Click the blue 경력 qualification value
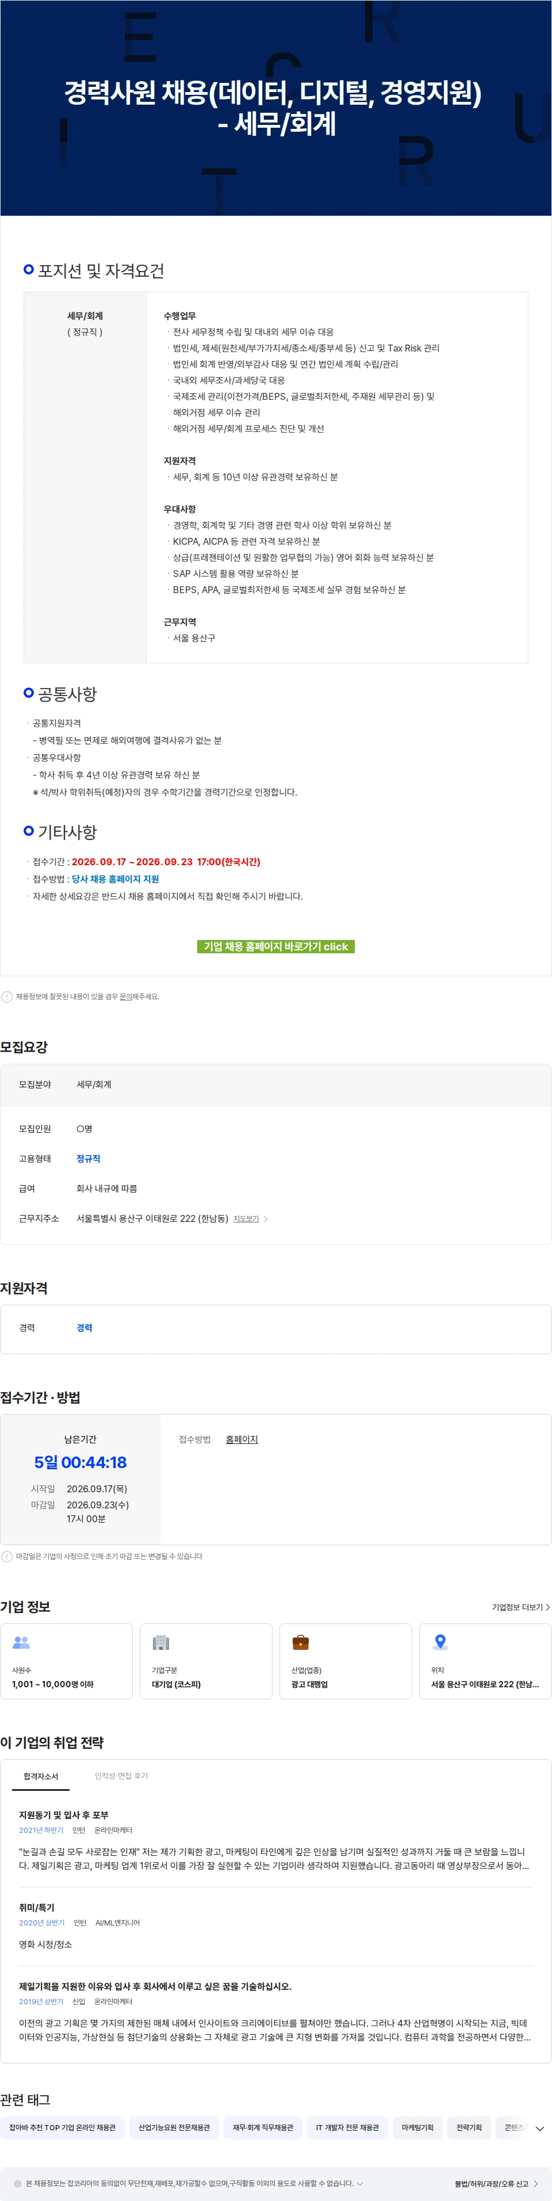The image size is (552, 2201). [x=85, y=1328]
